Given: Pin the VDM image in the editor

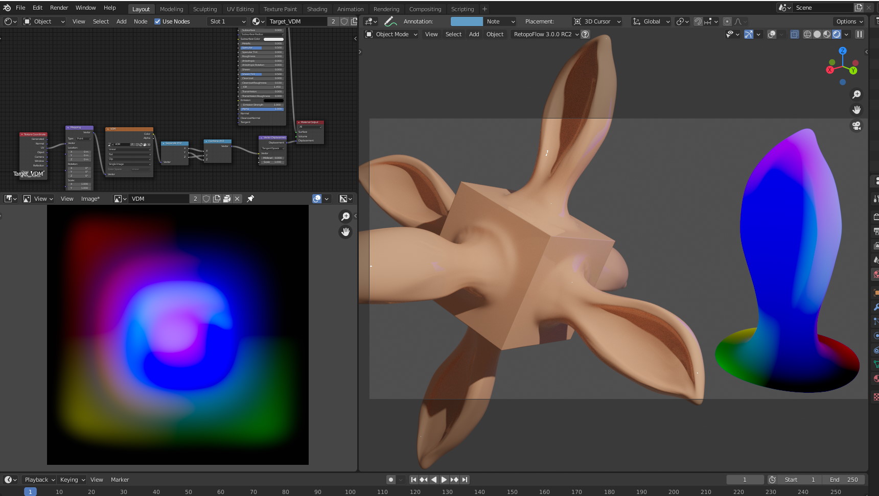Looking at the screenshot, I should click(x=250, y=199).
